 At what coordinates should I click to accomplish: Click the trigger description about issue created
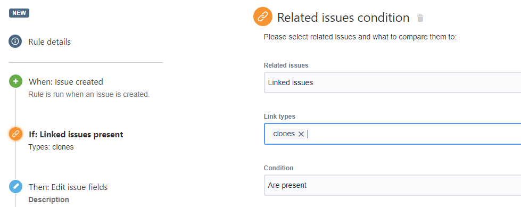[89, 94]
